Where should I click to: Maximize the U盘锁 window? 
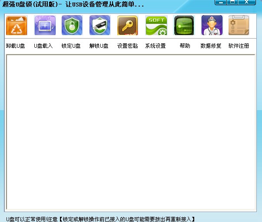[x=232, y=2]
